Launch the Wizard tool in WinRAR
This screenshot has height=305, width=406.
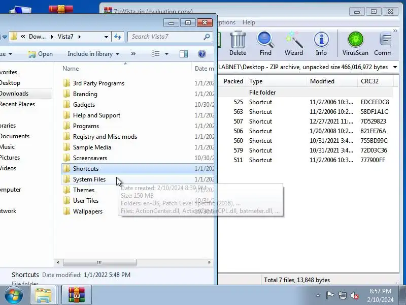293,44
